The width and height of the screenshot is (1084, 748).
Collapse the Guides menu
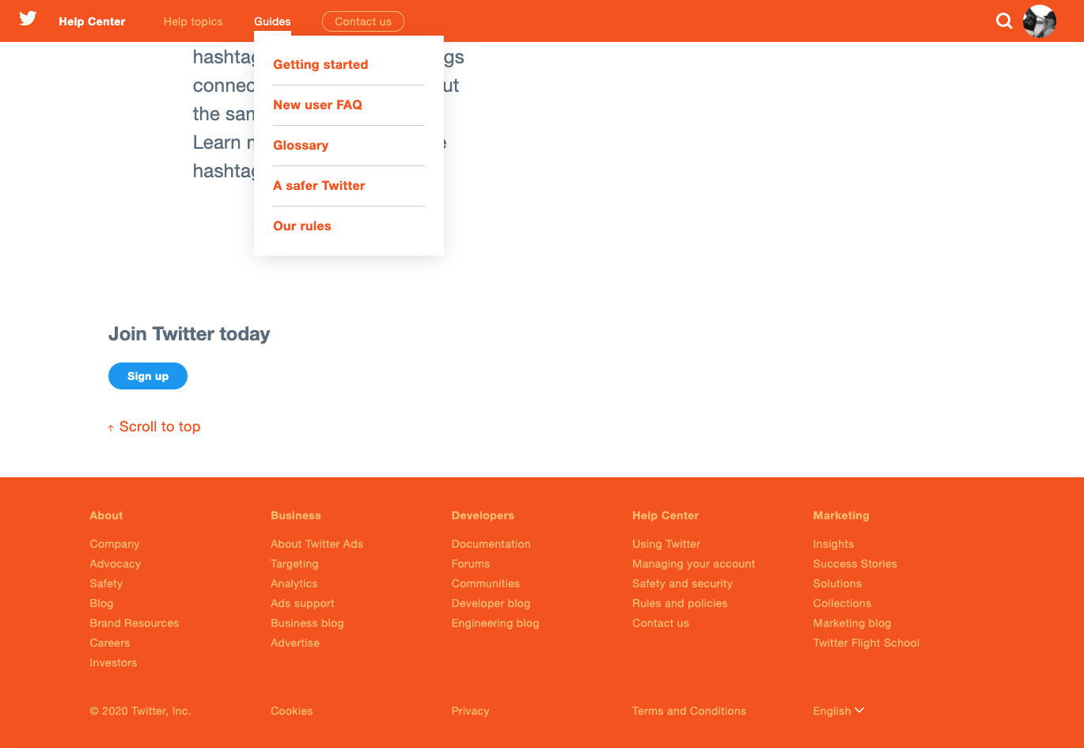(x=272, y=21)
